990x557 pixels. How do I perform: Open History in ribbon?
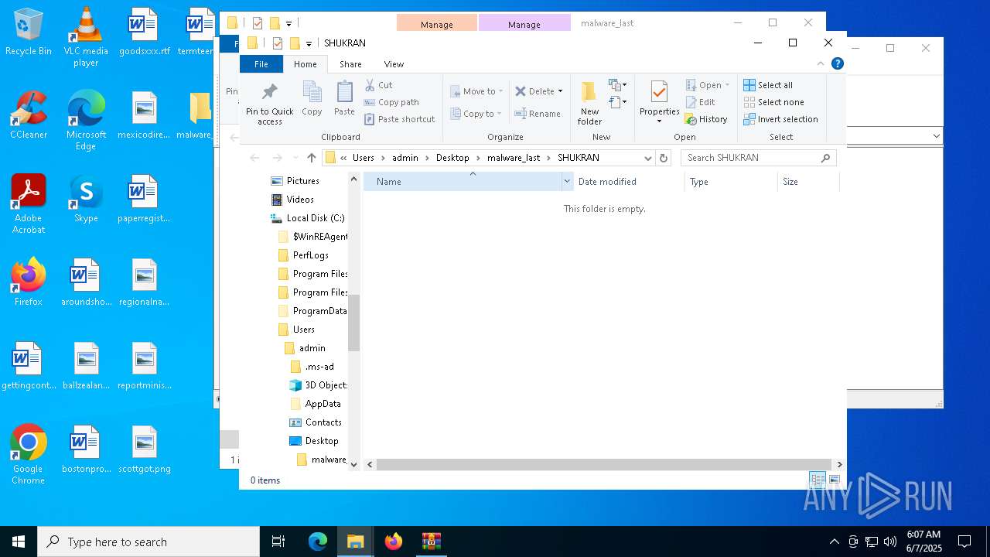706,119
